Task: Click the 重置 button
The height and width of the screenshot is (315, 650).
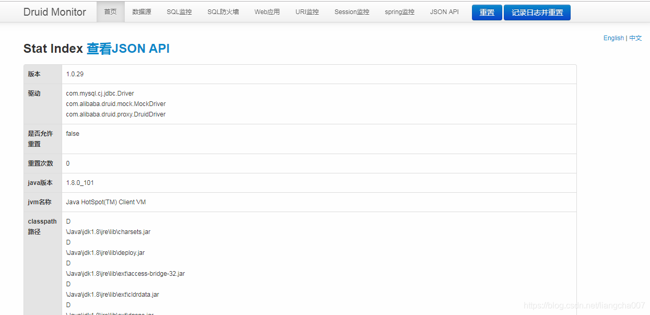Action: pos(487,13)
